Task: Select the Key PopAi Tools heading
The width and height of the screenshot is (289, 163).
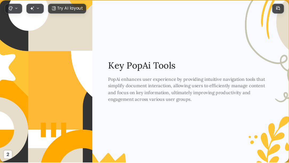Action: (x=141, y=65)
